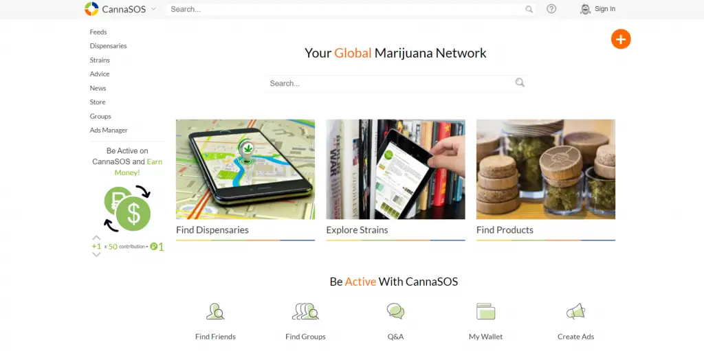Click the magnifier in the top search bar
Screen dimensions: 704x351
(529, 9)
